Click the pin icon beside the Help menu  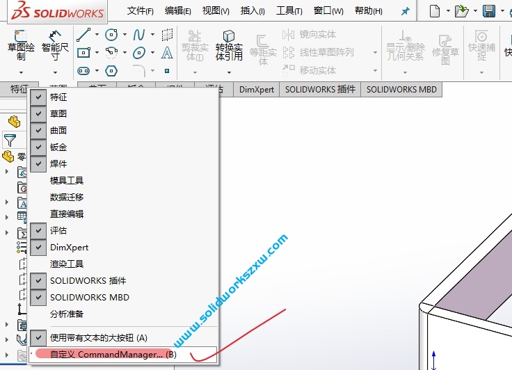tap(406, 11)
